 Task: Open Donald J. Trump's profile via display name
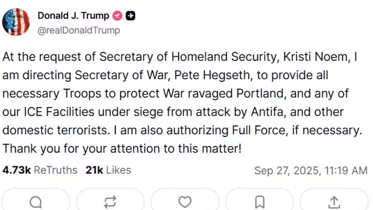click(73, 16)
